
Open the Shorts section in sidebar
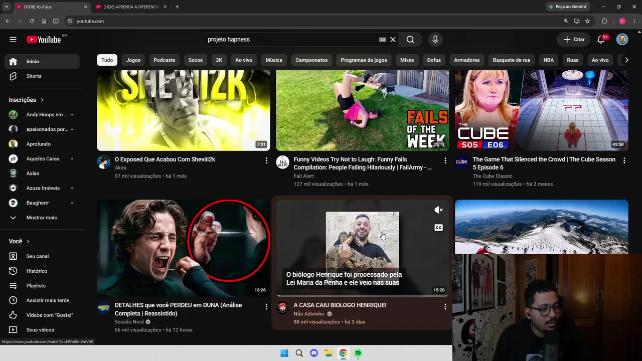pyautogui.click(x=42, y=76)
